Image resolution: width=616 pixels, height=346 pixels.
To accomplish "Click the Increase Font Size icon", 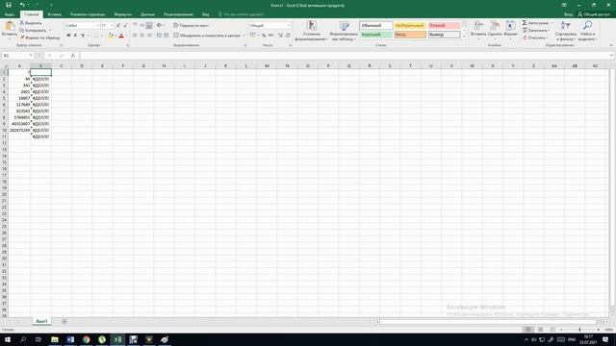I will click(x=118, y=26).
